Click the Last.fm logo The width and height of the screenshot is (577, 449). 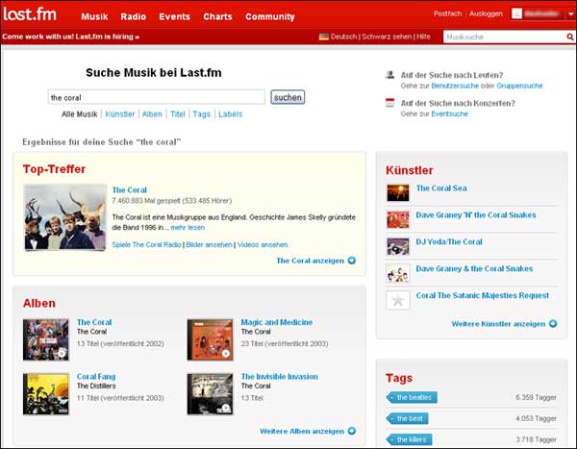[30, 14]
